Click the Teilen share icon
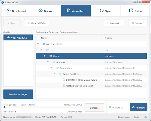The image size is (151, 121). pyautogui.click(x=131, y=10)
